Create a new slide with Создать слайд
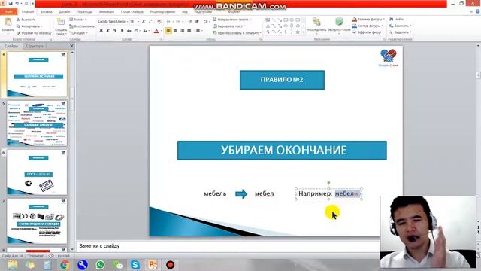The width and height of the screenshot is (481, 271). coord(61,27)
